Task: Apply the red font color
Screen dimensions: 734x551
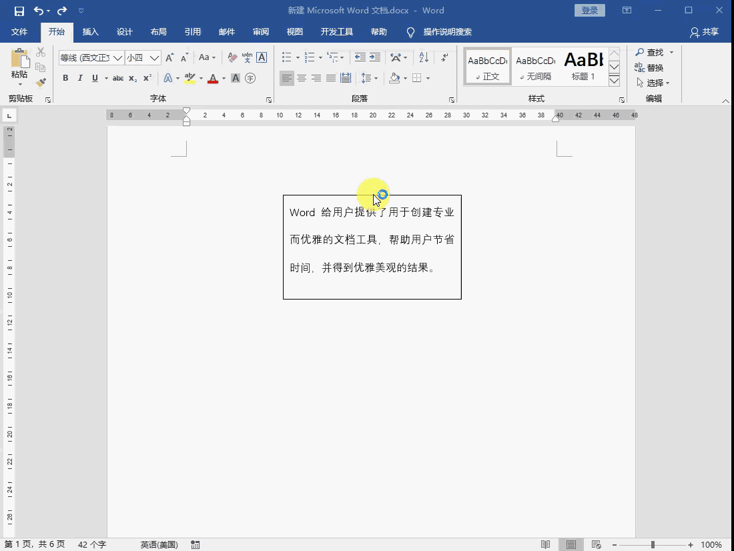Action: [x=213, y=78]
